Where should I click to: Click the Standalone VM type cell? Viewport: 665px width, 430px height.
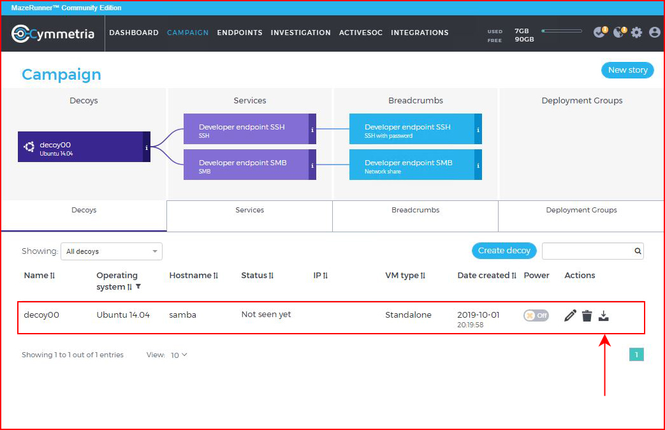coord(409,315)
